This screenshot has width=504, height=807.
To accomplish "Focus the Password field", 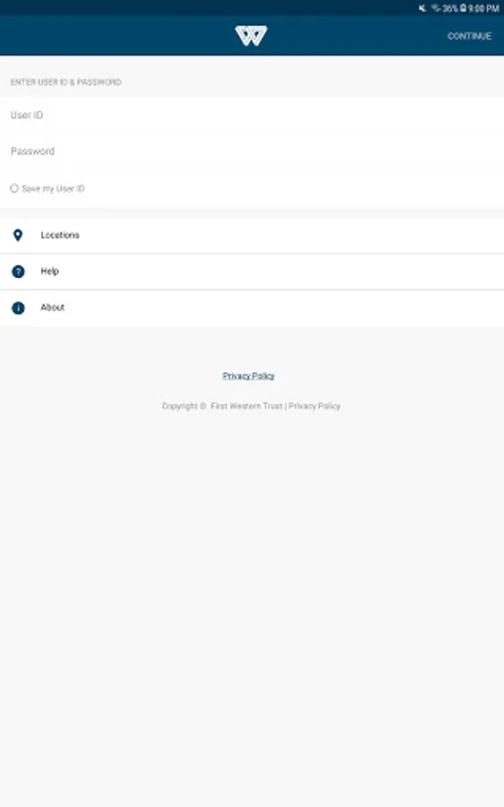I will pyautogui.click(x=252, y=151).
